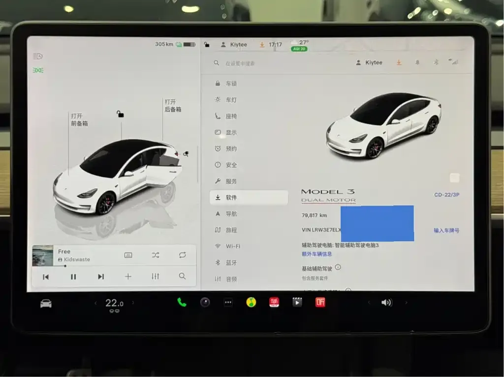Viewport: 504px width, 377px height.
Task: Tap the download icon next to 17:17
Action: pos(262,45)
